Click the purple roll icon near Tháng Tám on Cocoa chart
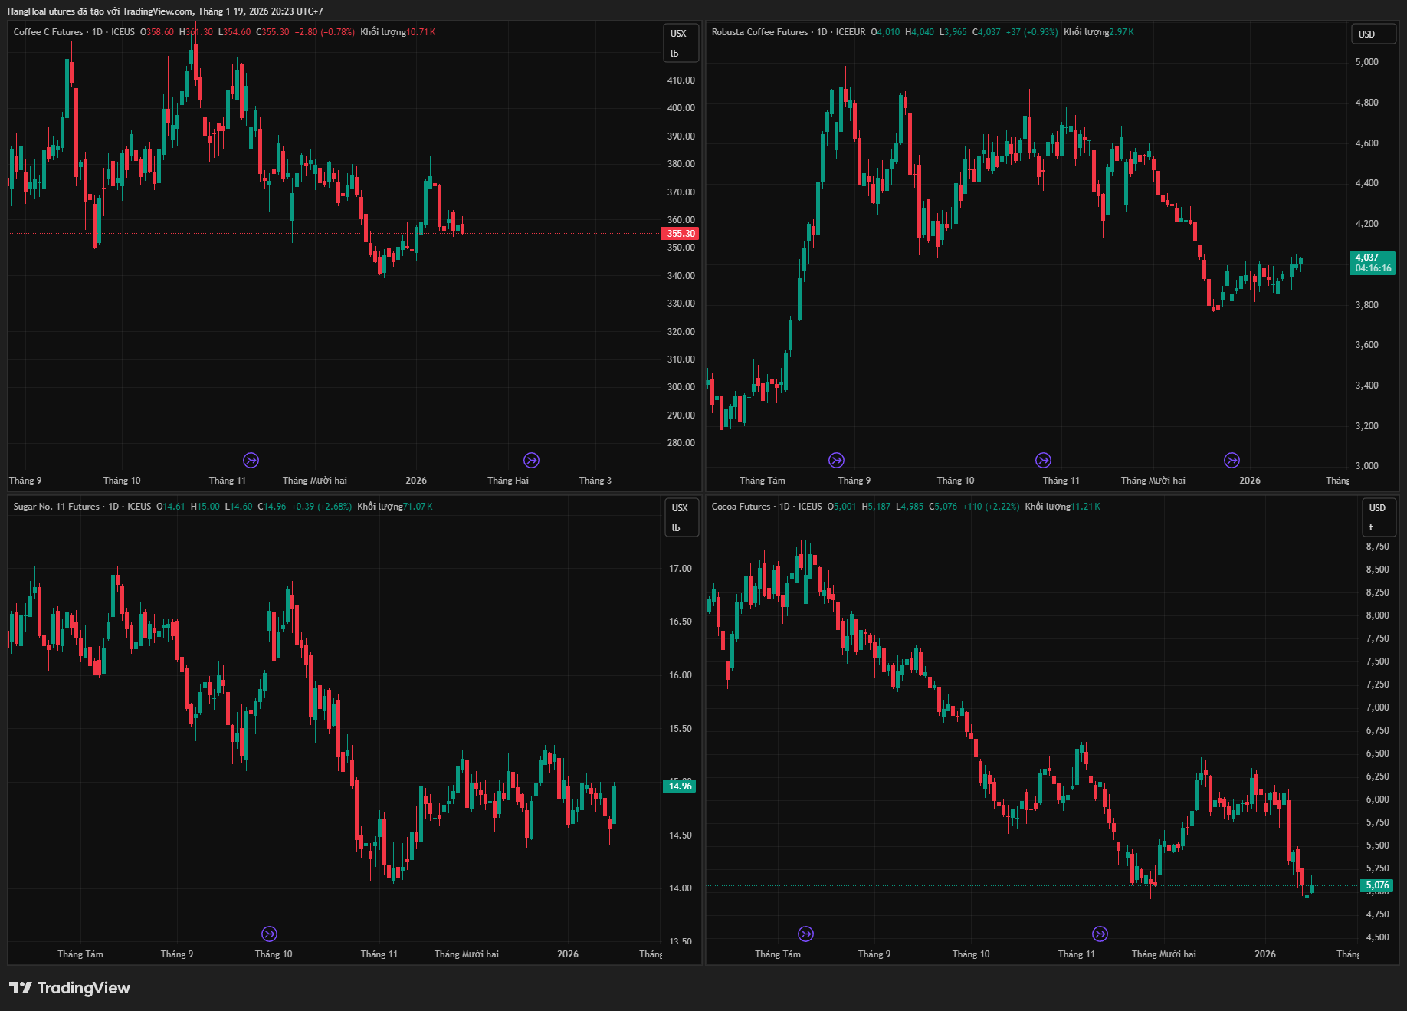Screen dimensions: 1407x1011 coord(805,934)
